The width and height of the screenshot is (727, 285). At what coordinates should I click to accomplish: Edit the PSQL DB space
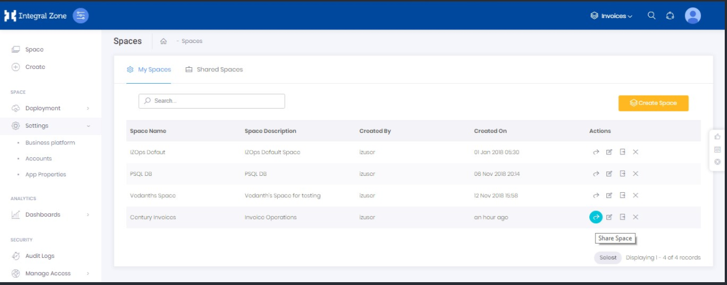tap(609, 174)
